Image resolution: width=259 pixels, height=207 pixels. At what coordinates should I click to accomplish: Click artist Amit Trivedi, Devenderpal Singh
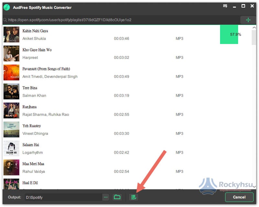[50, 76]
